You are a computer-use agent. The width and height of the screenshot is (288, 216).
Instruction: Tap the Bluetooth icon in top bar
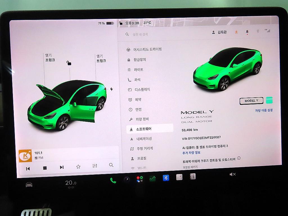click(258, 31)
